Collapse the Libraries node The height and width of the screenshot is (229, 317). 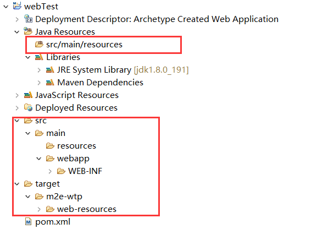(x=28, y=57)
